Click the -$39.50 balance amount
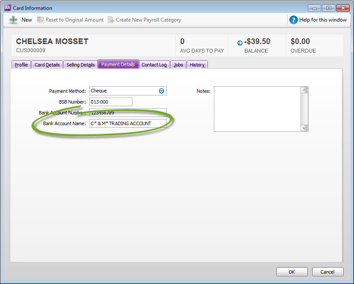The width and height of the screenshot is (354, 284). (x=257, y=41)
